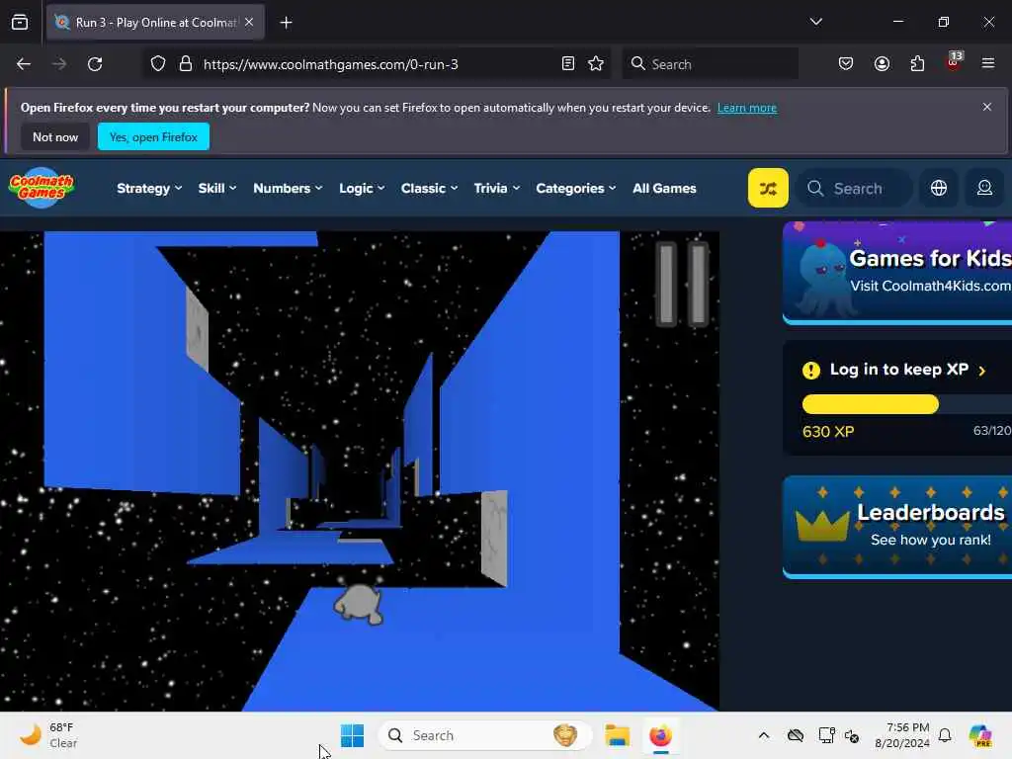This screenshot has height=759, width=1012.
Task: Open the Coolmath Games home logo
Action: click(42, 188)
